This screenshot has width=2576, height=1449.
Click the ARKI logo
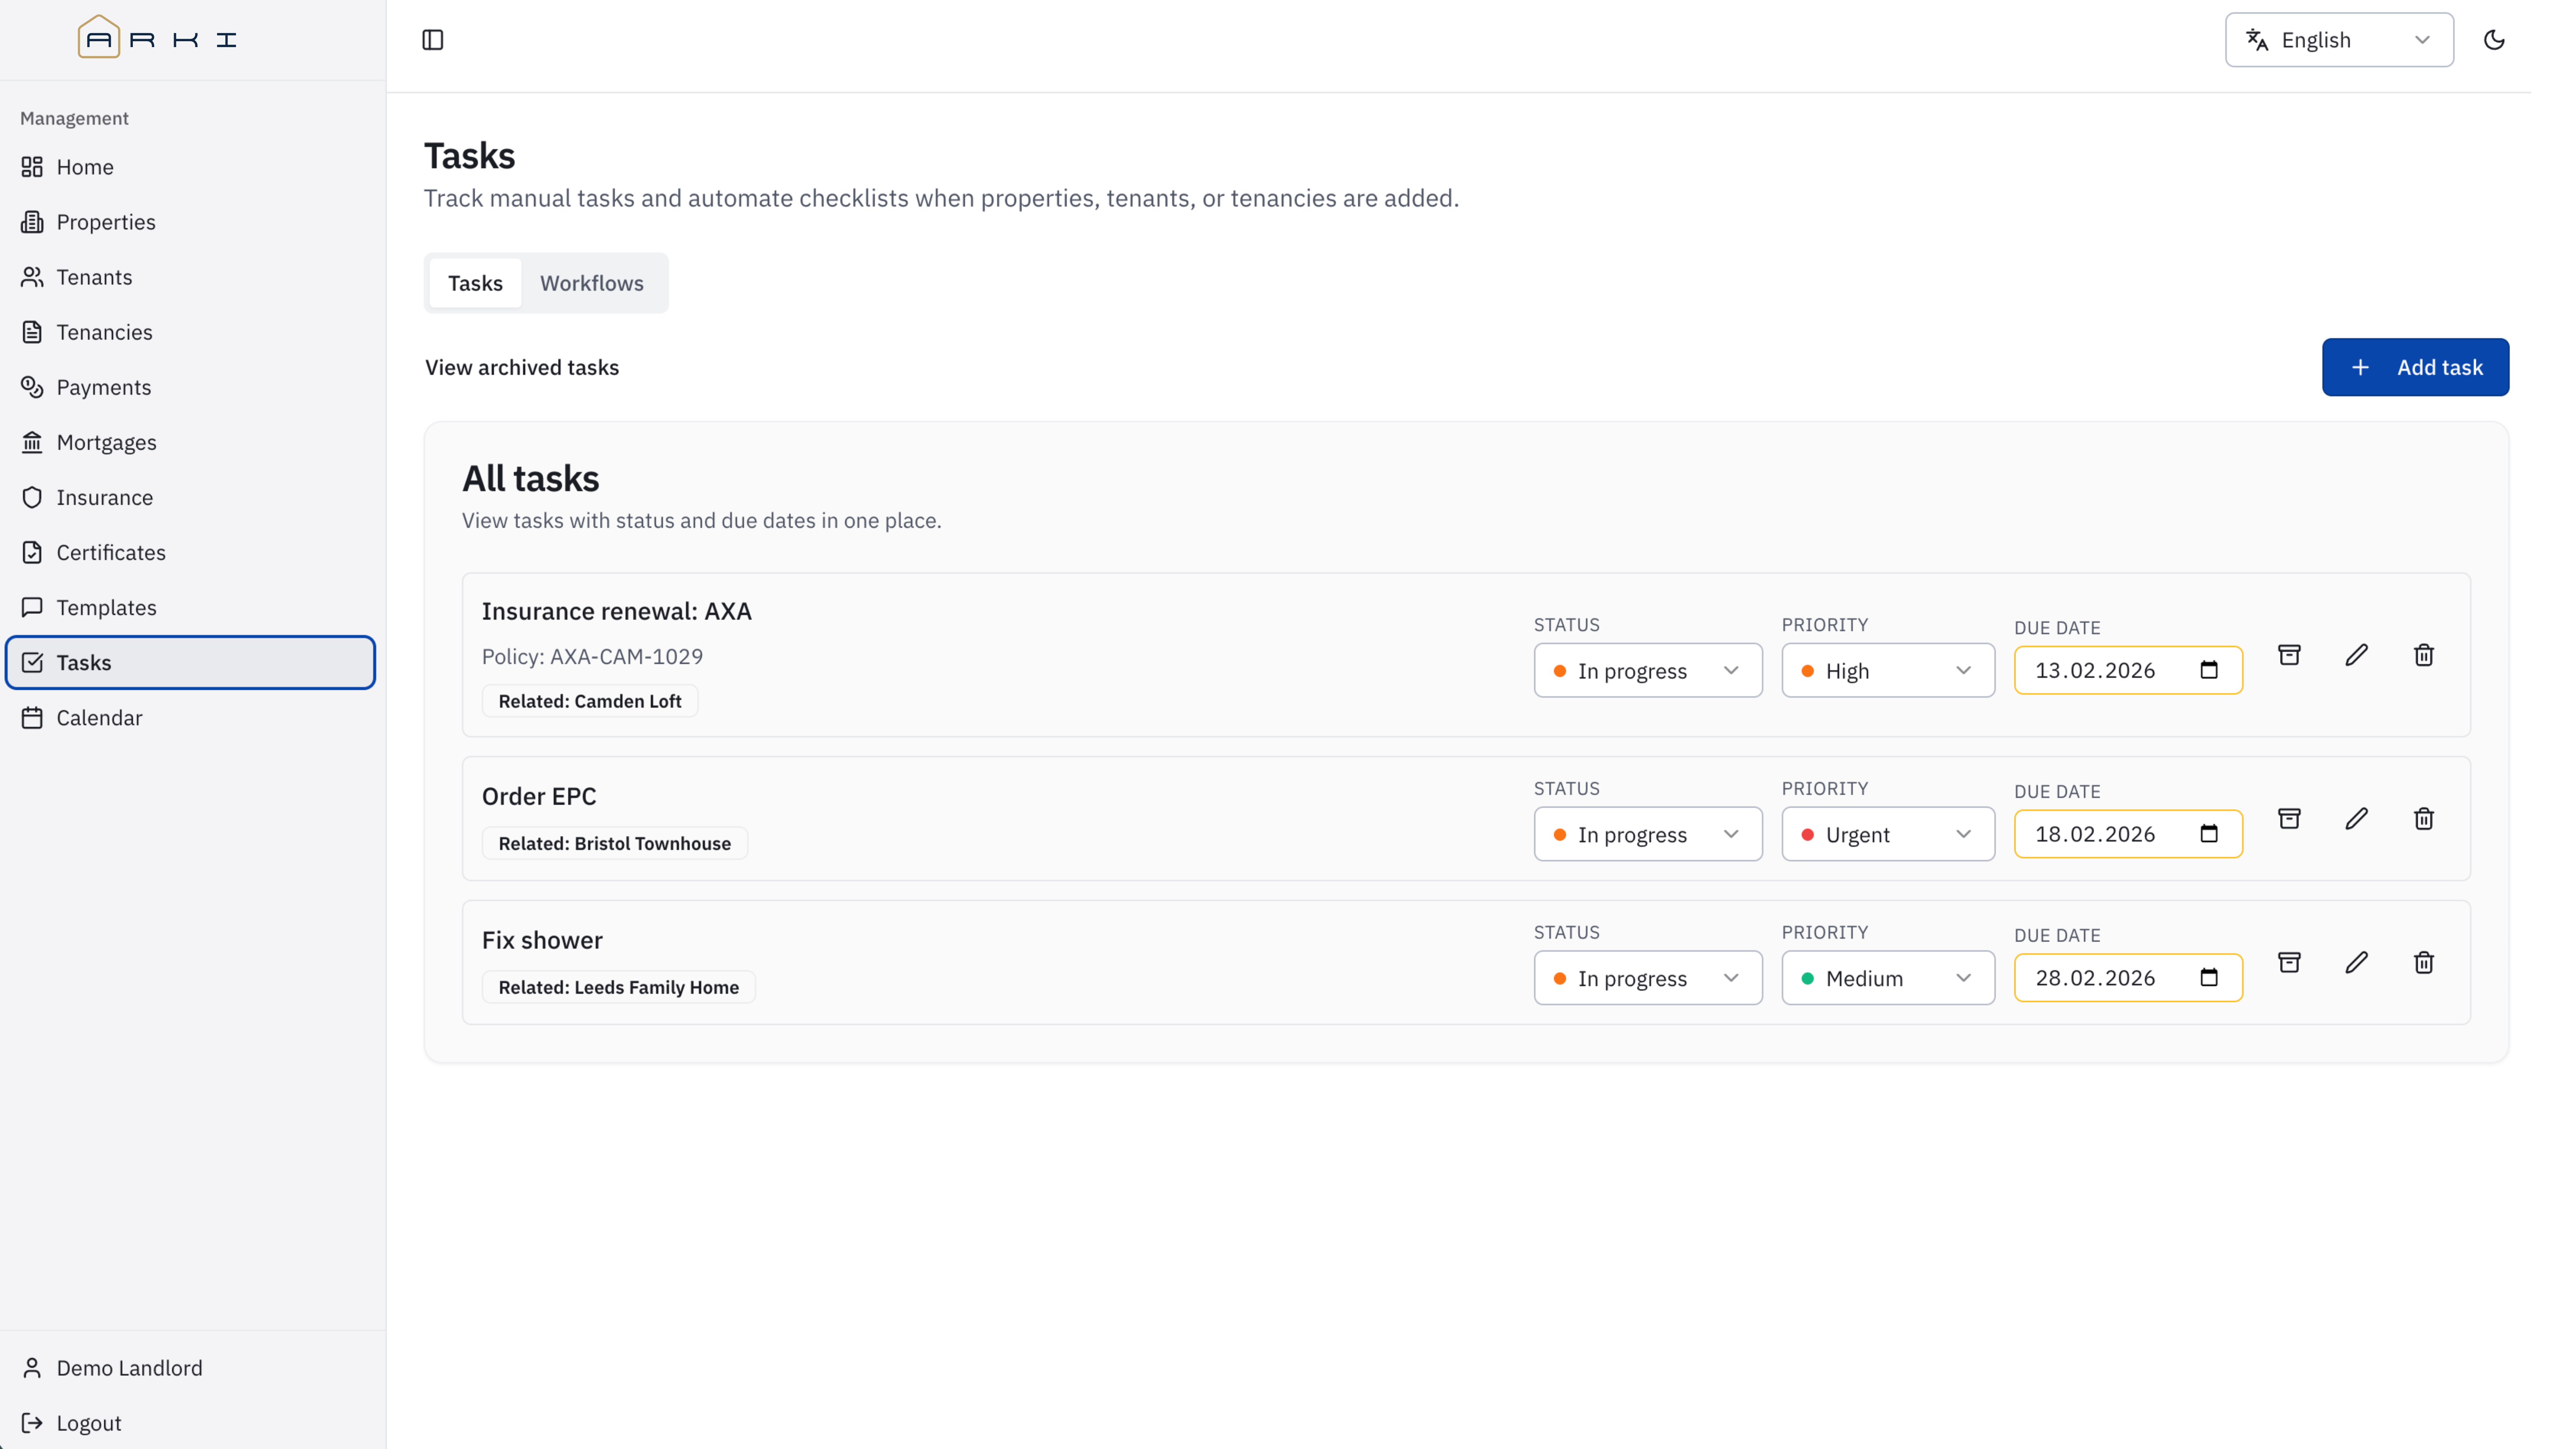[157, 38]
